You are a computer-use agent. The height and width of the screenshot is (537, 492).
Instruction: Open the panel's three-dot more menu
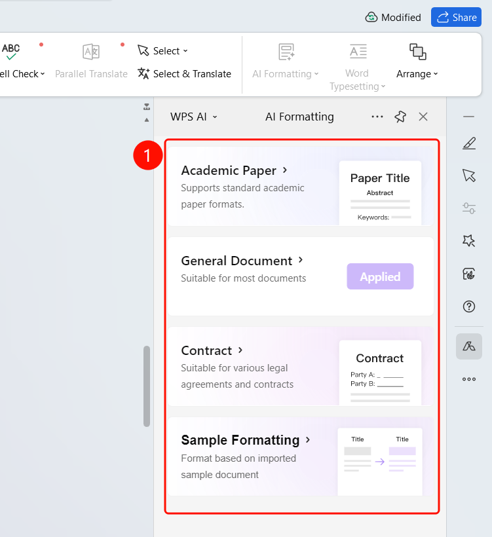(377, 117)
